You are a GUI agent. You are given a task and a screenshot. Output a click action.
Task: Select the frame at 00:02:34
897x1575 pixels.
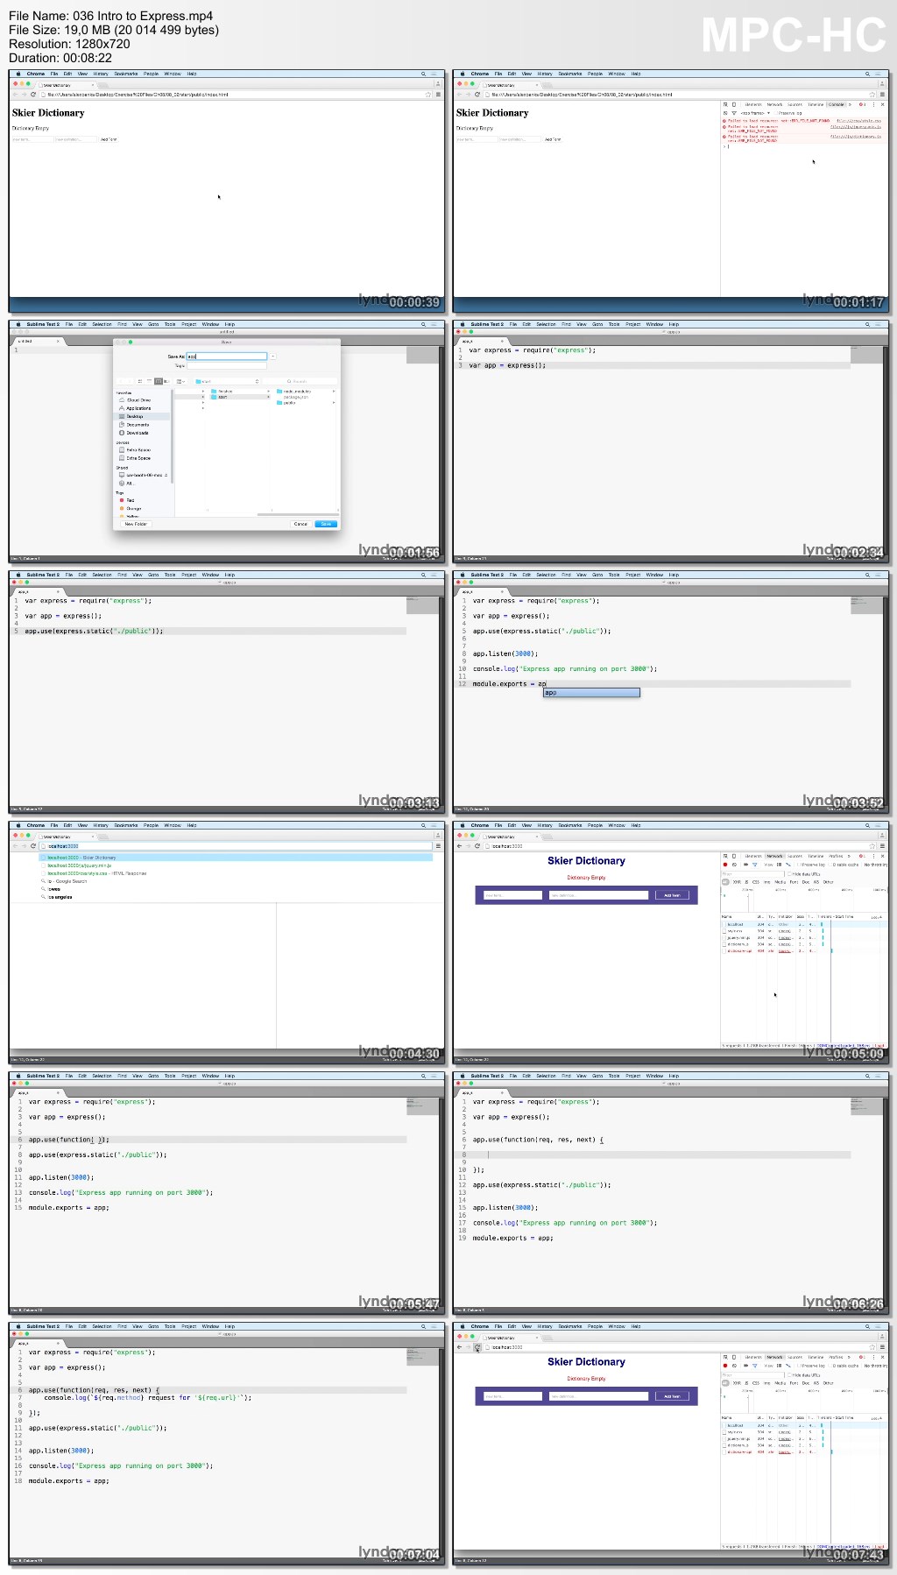[671, 441]
